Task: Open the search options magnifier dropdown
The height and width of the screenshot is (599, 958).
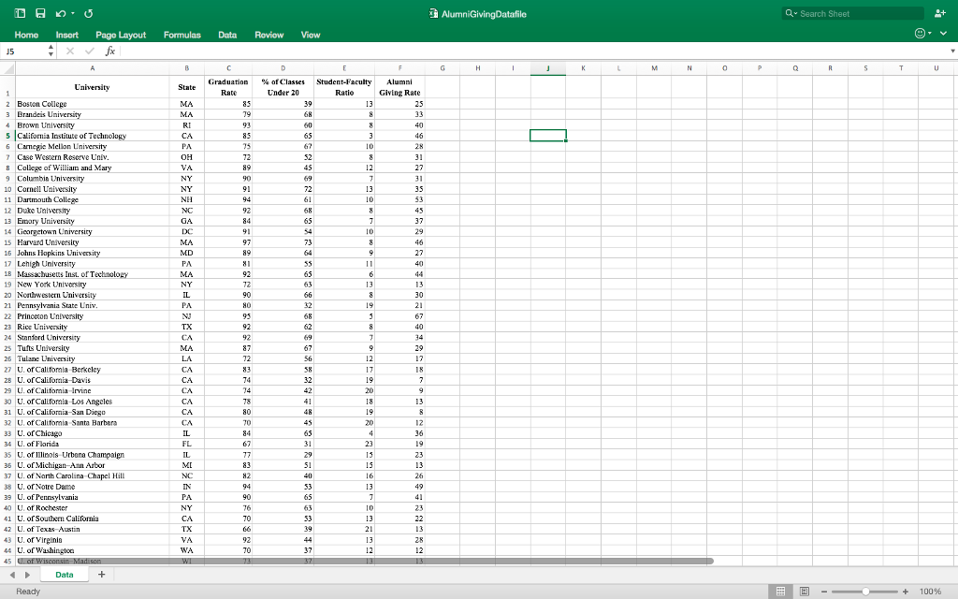Action: 791,13
